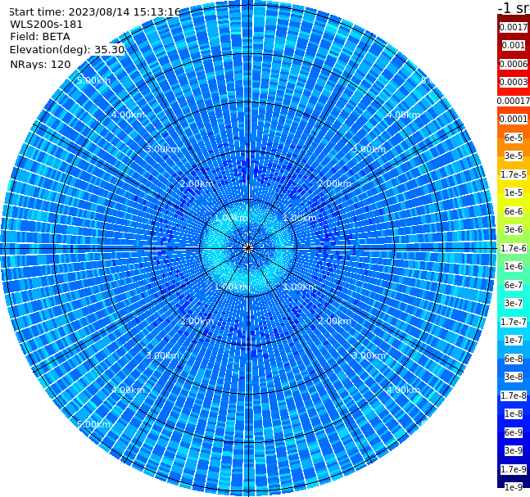The height and width of the screenshot is (497, 530).
Task: Click the "1.7e-9" colorbar tick label
Action: coord(514,469)
